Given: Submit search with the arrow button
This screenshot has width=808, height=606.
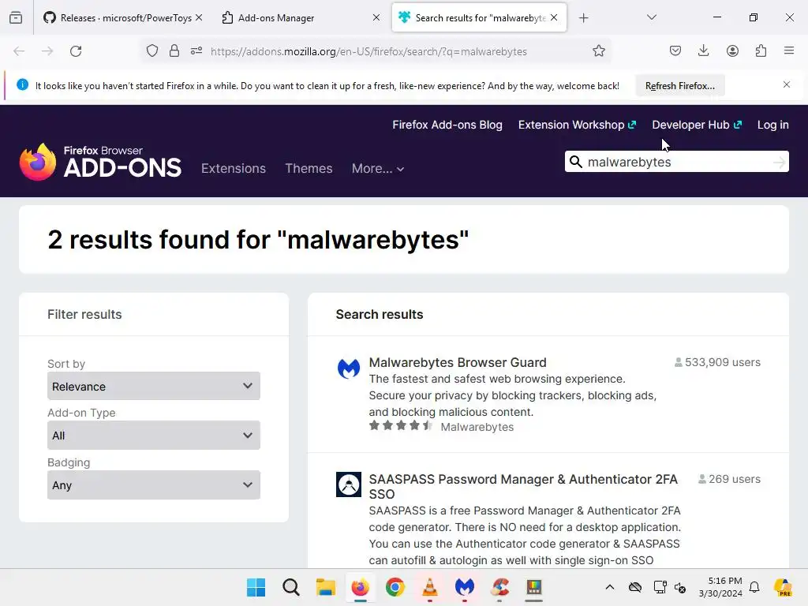Looking at the screenshot, I should (779, 163).
